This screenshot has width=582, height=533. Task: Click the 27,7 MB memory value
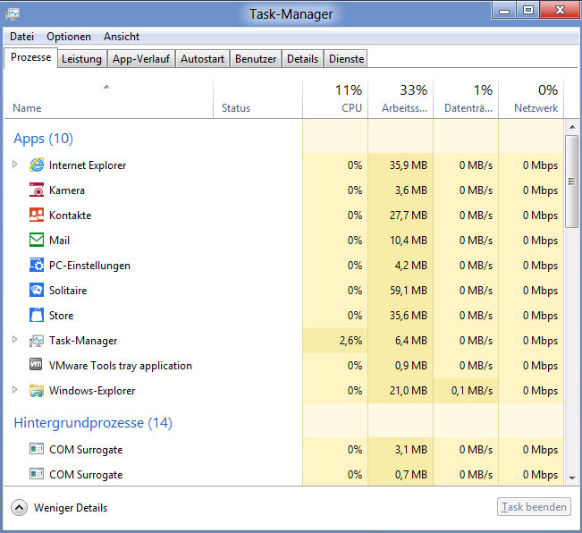(409, 216)
